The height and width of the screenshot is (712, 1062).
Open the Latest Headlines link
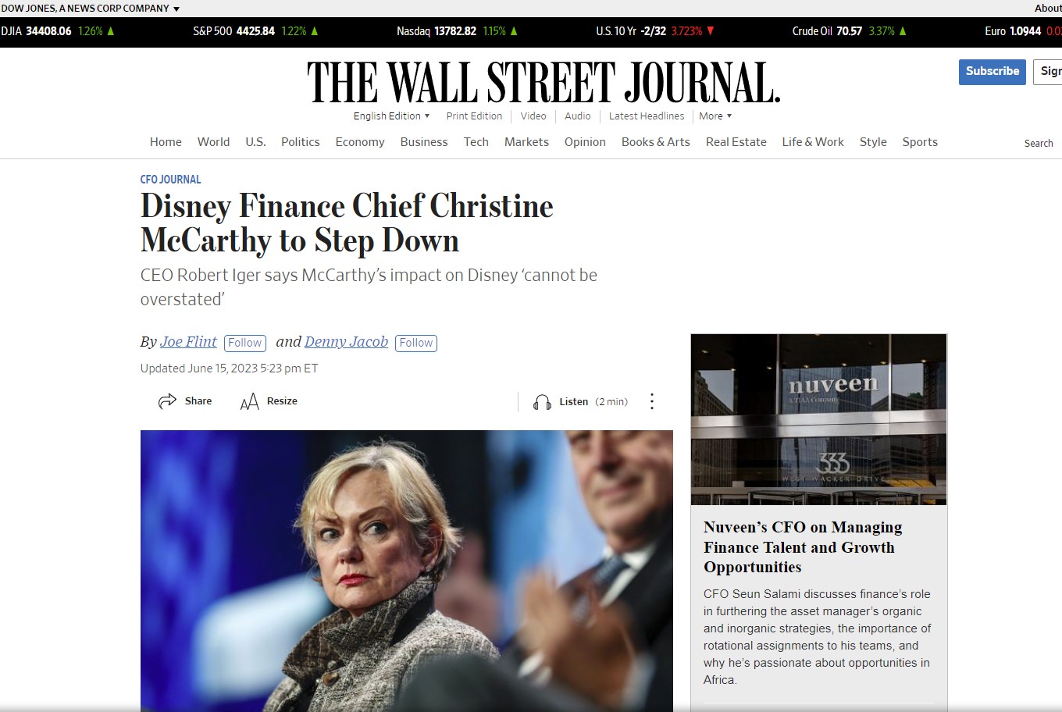click(647, 116)
